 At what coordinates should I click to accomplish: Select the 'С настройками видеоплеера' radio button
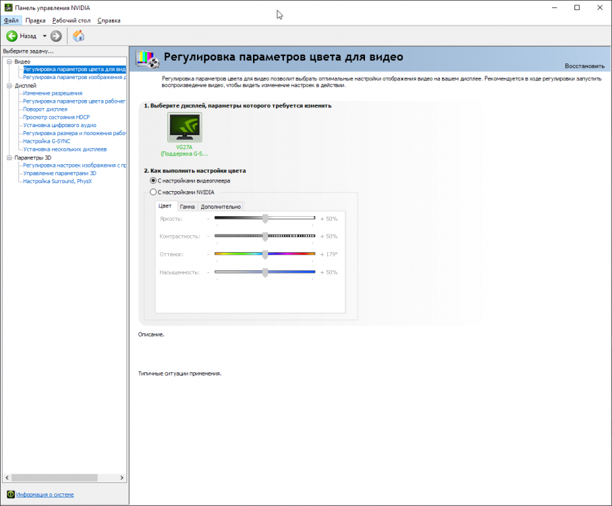(x=153, y=181)
